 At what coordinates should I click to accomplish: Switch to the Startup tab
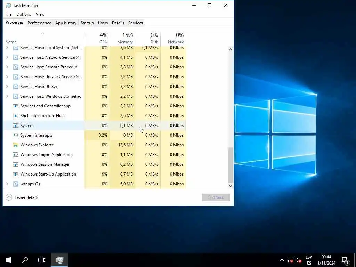87,23
